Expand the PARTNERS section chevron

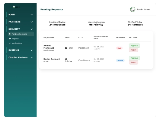click(32, 22)
